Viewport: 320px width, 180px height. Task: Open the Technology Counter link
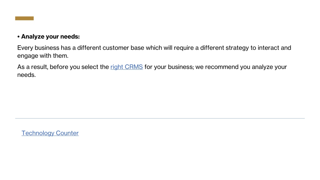pos(50,133)
